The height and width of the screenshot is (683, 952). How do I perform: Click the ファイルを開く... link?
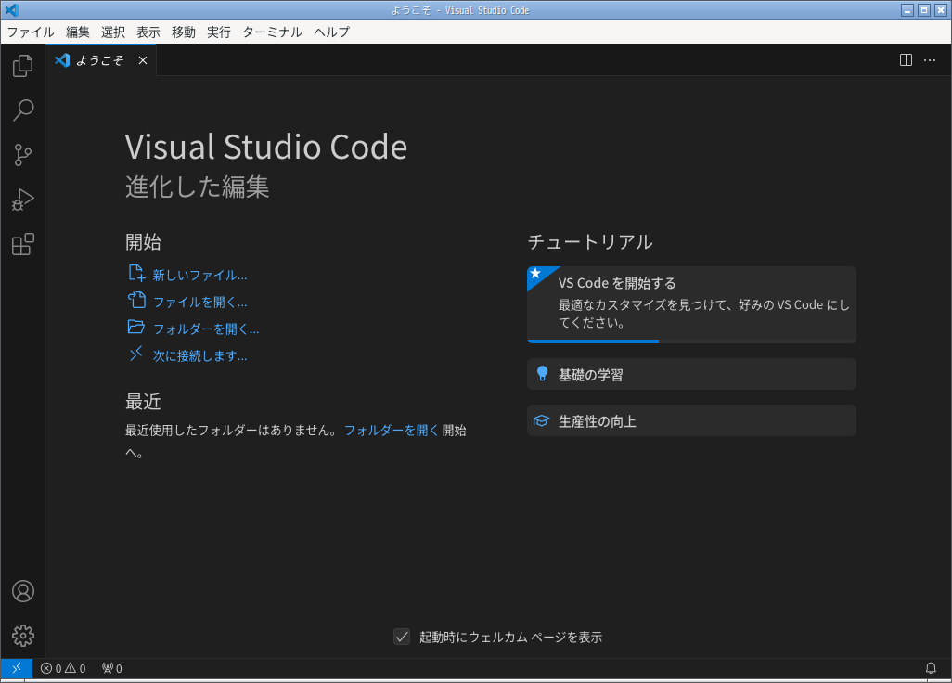pos(199,302)
